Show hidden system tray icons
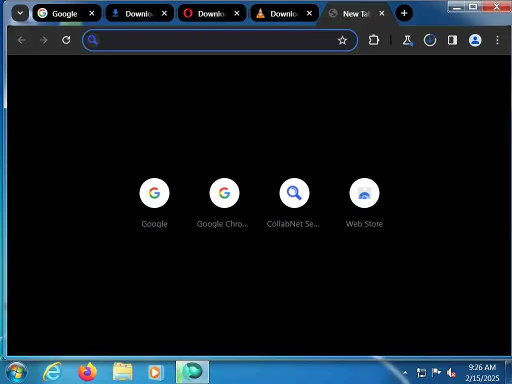This screenshot has width=512, height=384. point(405,372)
